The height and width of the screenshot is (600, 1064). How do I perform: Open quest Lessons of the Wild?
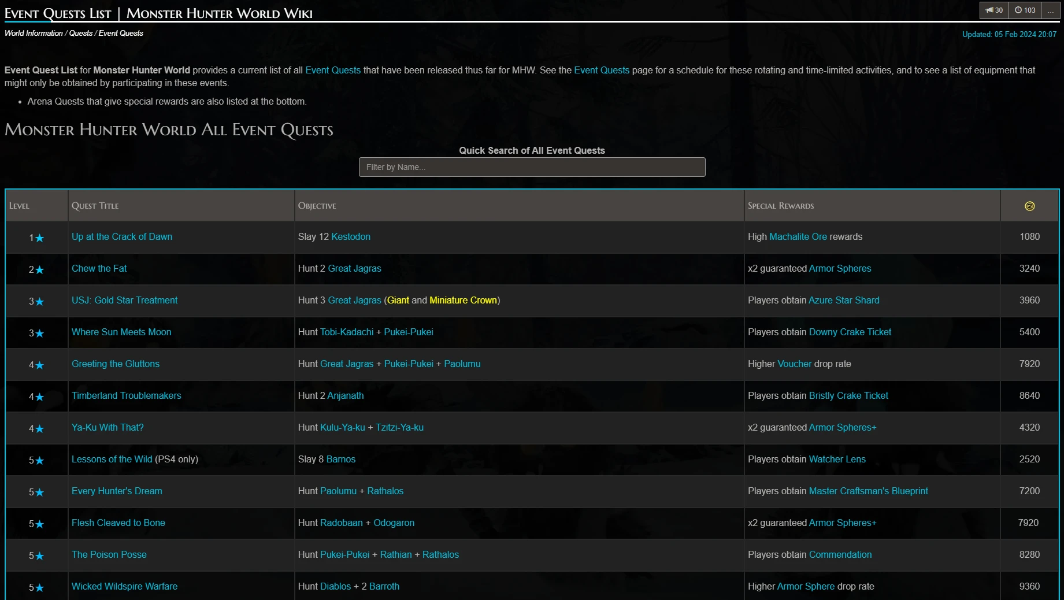coord(112,459)
